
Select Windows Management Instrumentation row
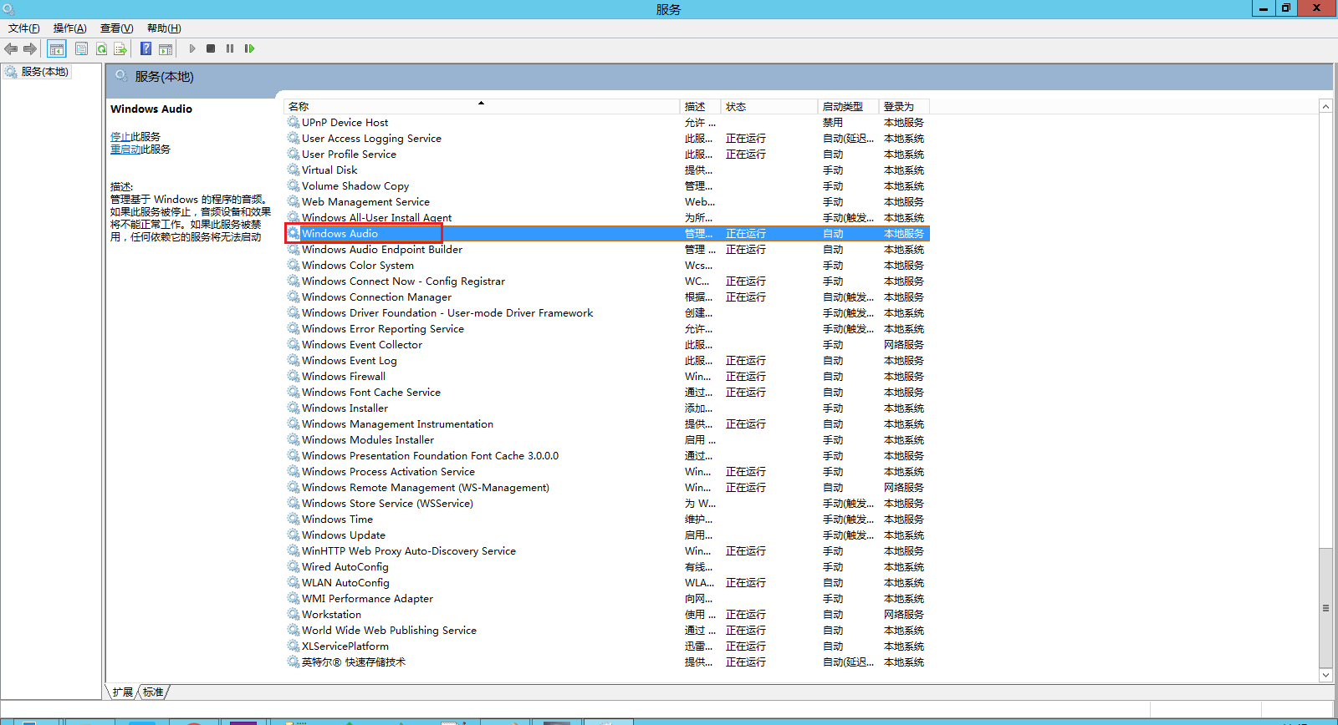pyautogui.click(x=607, y=424)
